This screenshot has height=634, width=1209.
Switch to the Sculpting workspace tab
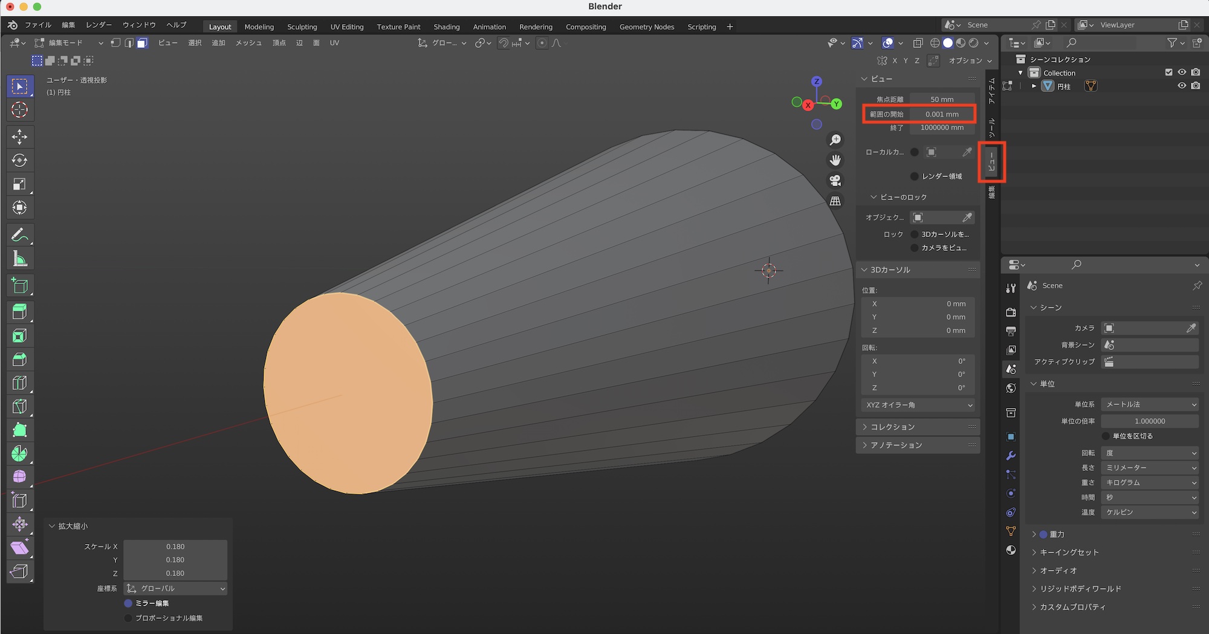tap(302, 27)
